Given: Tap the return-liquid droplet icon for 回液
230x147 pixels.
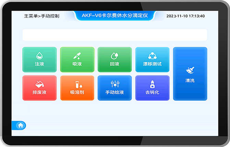Looking at the screenshot, I should pos(114,56).
